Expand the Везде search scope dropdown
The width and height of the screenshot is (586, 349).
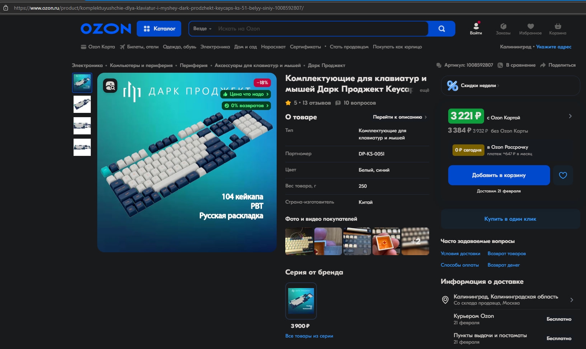point(202,29)
